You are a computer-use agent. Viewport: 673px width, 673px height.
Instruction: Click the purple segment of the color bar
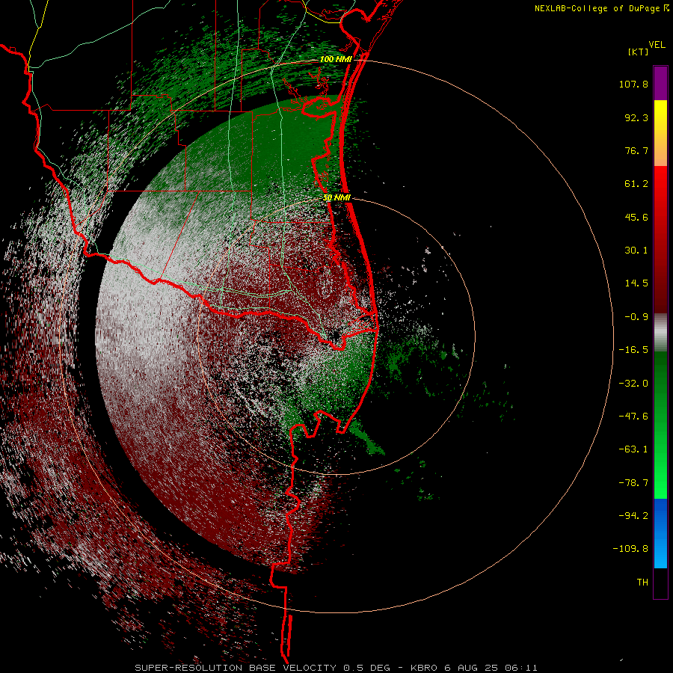(x=660, y=83)
